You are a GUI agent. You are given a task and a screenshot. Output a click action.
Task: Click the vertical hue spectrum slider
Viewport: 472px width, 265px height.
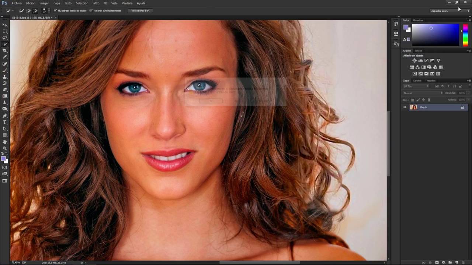[465, 35]
